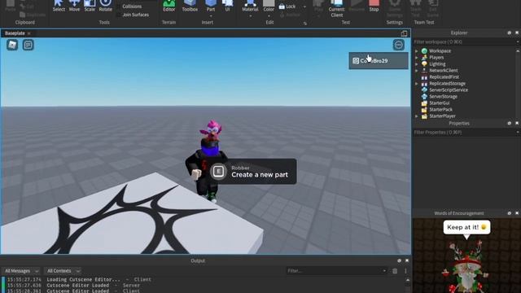Image resolution: width=521 pixels, height=293 pixels.
Task: Open the Color picker
Action: pyautogui.click(x=269, y=6)
